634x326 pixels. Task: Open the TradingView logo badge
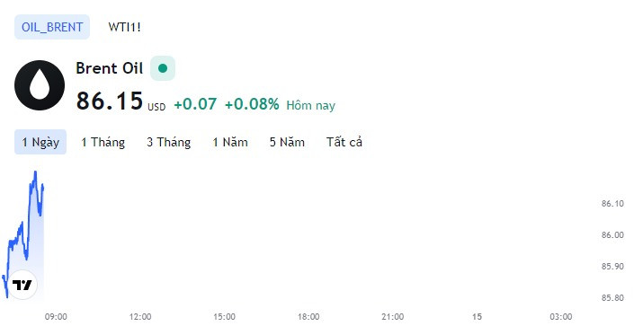[22, 285]
